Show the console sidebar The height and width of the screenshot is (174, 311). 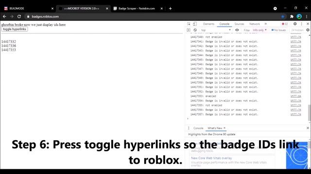point(189,30)
